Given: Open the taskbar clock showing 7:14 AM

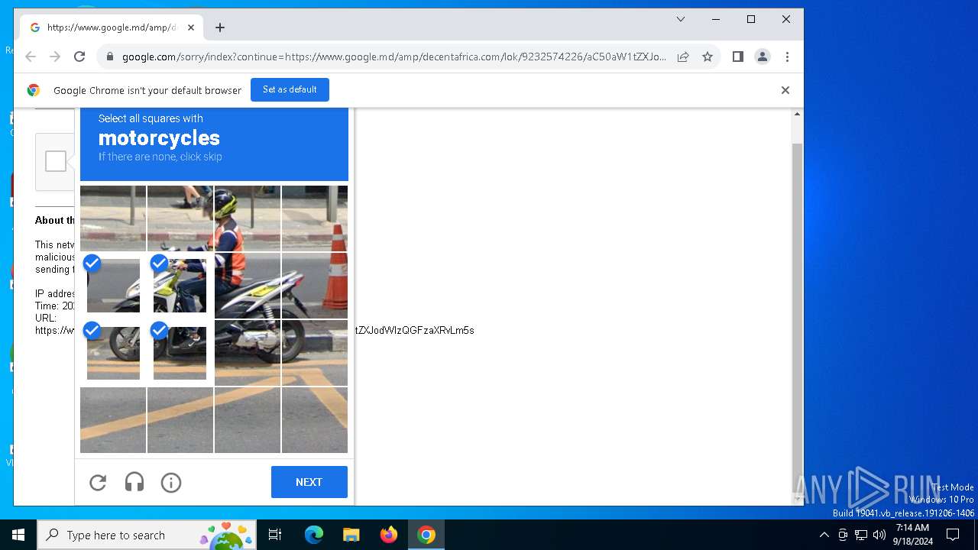Looking at the screenshot, I should (914, 535).
